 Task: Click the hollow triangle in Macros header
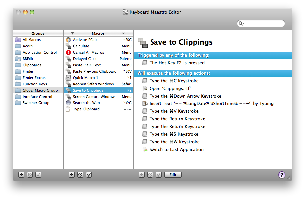(x=123, y=33)
